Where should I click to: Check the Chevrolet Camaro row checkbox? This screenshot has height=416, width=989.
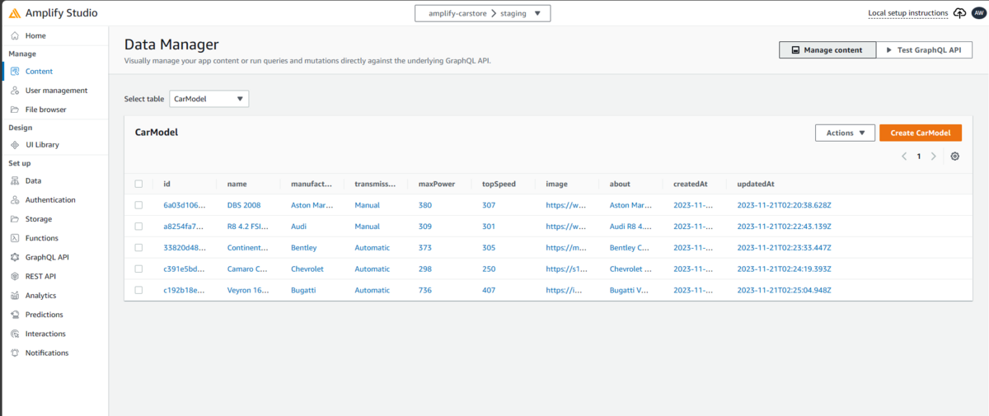tap(138, 269)
